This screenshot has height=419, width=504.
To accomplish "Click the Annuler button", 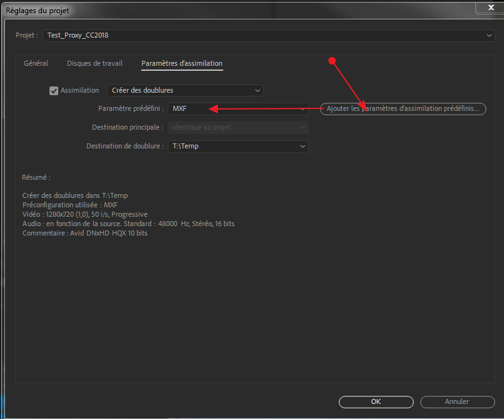I will (457, 401).
